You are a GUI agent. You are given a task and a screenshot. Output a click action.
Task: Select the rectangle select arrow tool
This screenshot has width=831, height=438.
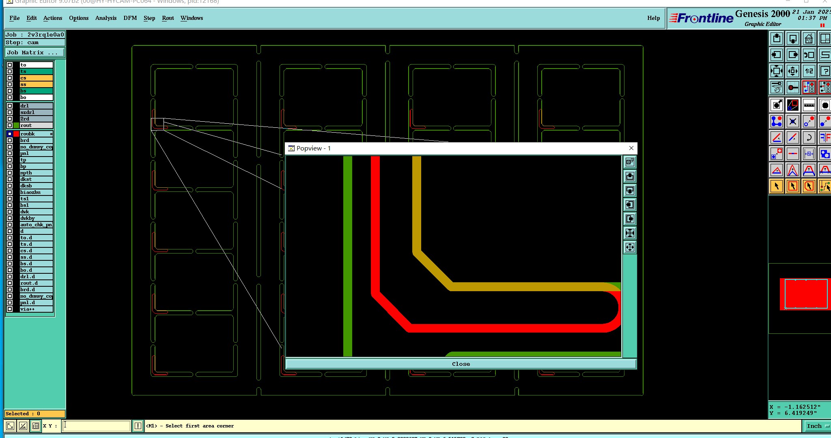click(x=792, y=186)
